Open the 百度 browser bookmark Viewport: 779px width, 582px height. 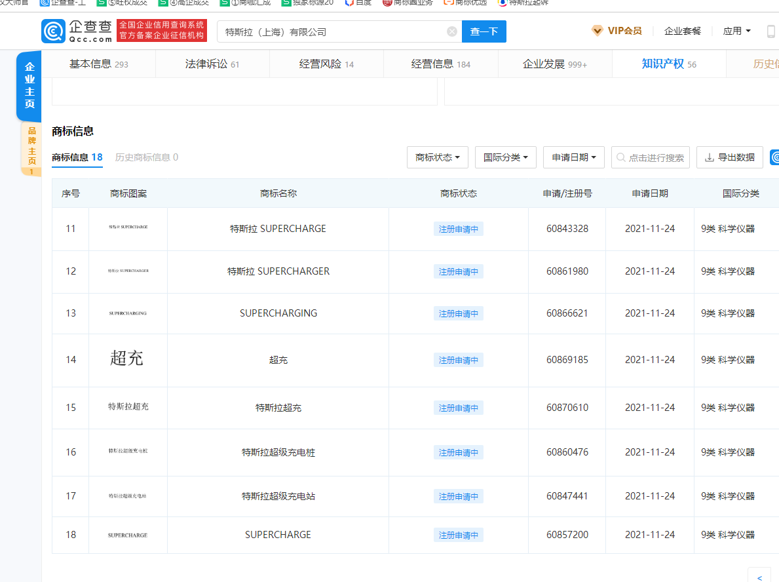pyautogui.click(x=358, y=3)
